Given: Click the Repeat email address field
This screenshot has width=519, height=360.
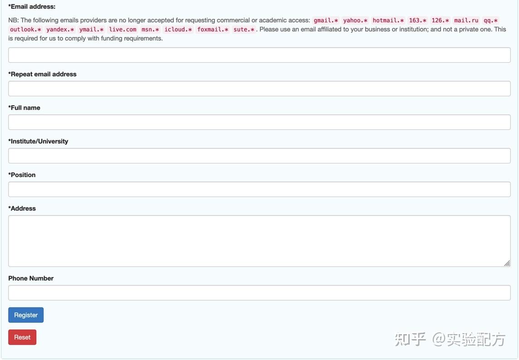Looking at the screenshot, I should click(259, 88).
